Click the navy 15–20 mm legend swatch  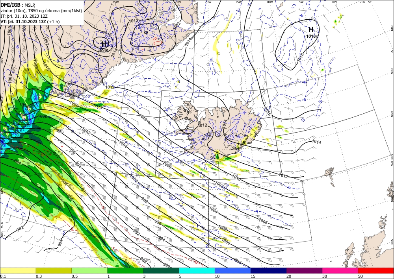point(269,270)
